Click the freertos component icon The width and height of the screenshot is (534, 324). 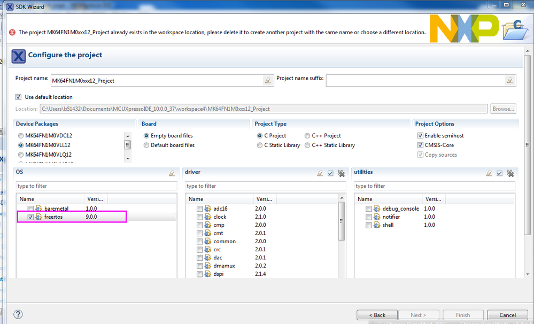click(x=39, y=217)
